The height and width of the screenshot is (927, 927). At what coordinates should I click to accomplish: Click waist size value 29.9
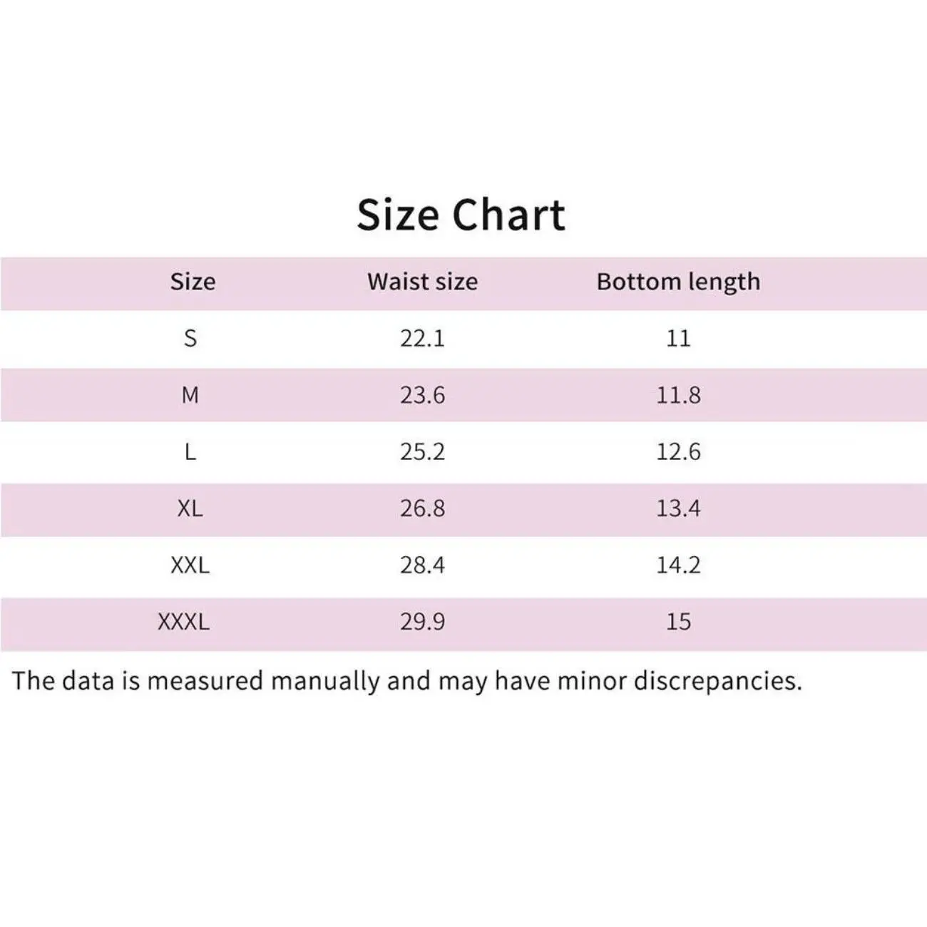pyautogui.click(x=422, y=622)
